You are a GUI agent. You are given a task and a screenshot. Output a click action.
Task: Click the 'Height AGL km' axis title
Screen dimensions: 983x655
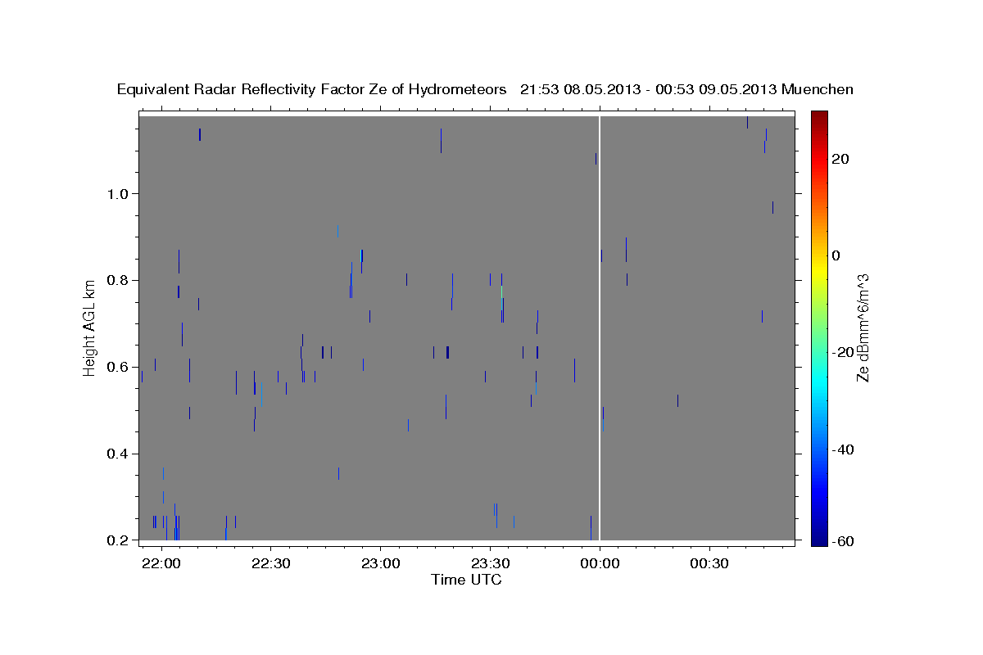[90, 327]
